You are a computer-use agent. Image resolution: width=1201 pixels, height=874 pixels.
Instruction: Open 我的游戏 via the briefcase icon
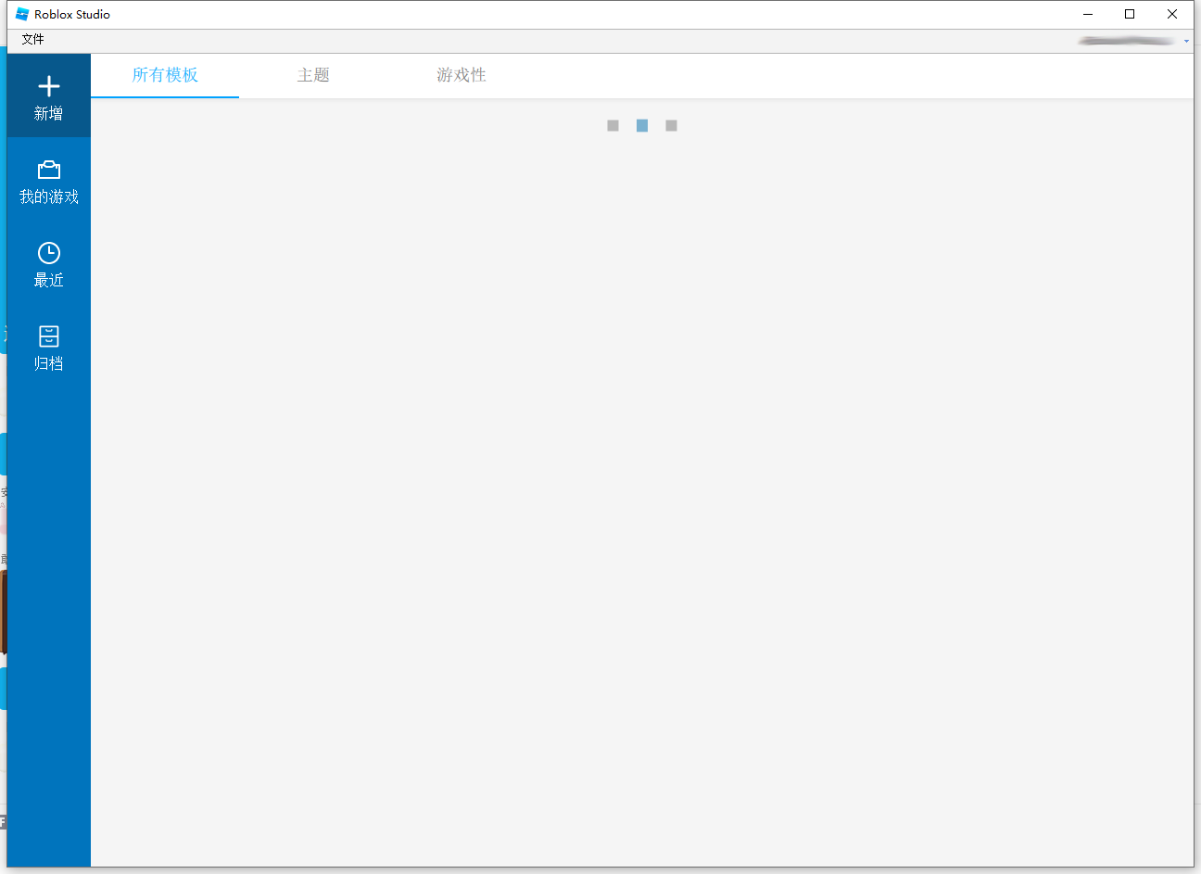(x=48, y=170)
